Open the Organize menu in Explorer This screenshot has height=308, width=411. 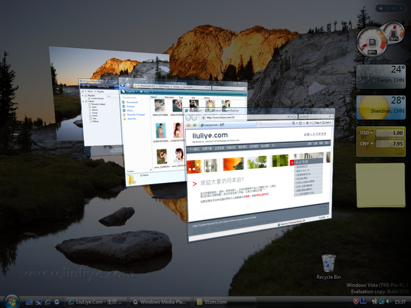coord(130,91)
